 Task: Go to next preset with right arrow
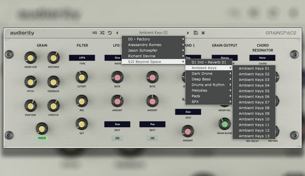188,33
